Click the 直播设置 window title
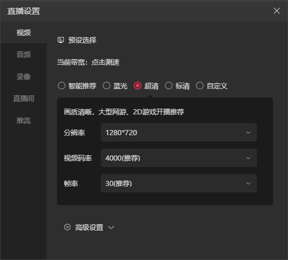 [x=24, y=11]
